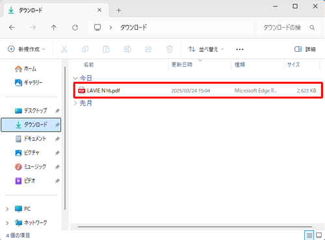Click the date 2025/03/24 15:04
Screen dimensions: 325x240
click(190, 91)
